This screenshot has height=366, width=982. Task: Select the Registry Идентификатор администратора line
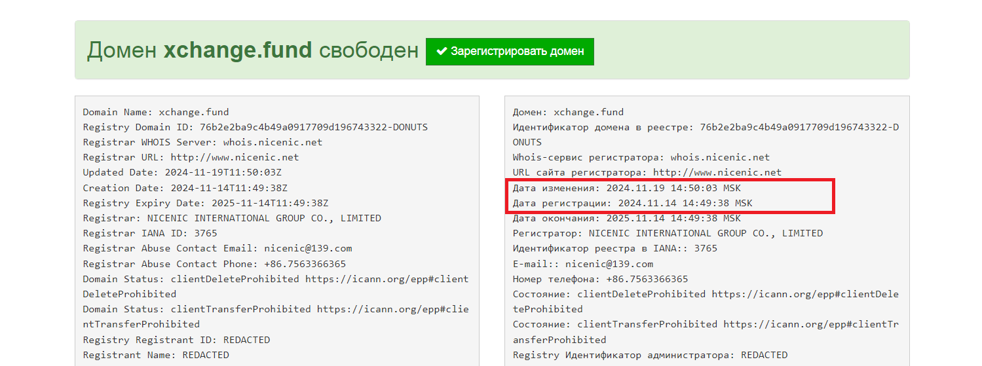click(651, 355)
